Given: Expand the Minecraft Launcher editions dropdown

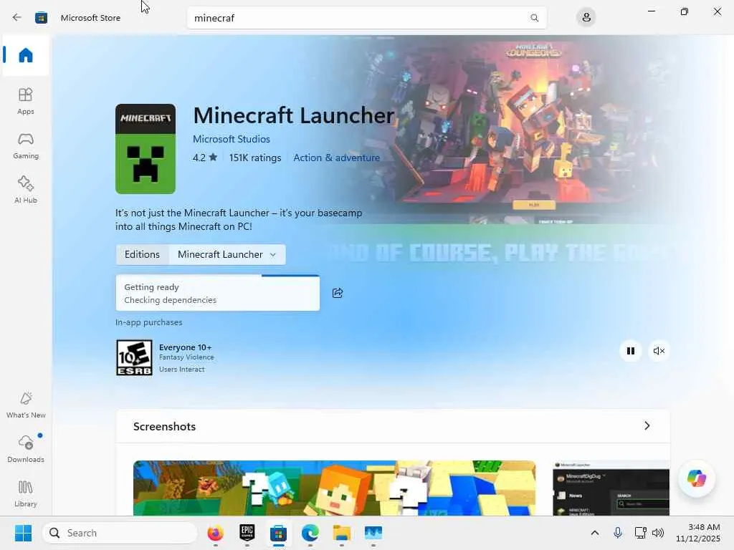Looking at the screenshot, I should tap(227, 254).
